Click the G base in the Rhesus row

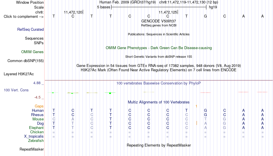(205, 115)
